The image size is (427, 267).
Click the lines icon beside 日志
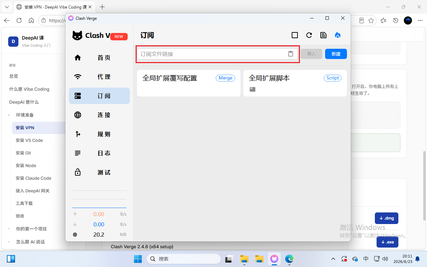coord(78,153)
